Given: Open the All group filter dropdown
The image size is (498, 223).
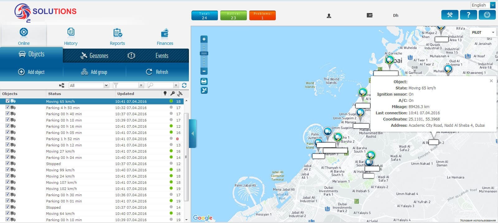Looking at the screenshot, I should coord(89,85).
